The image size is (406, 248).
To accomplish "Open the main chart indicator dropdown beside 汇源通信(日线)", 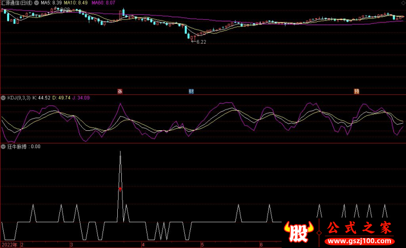I will [x=37, y=3].
